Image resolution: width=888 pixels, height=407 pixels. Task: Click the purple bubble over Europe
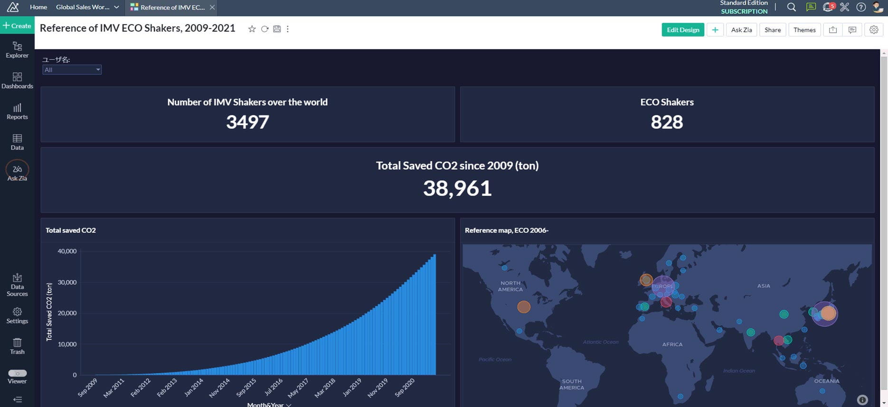[662, 287]
